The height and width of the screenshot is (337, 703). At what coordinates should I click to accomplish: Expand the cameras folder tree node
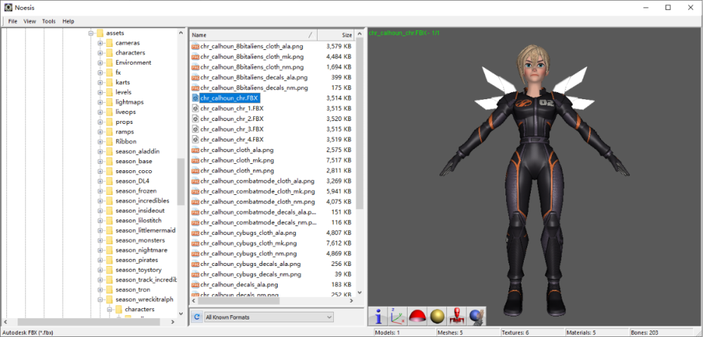pyautogui.click(x=101, y=43)
